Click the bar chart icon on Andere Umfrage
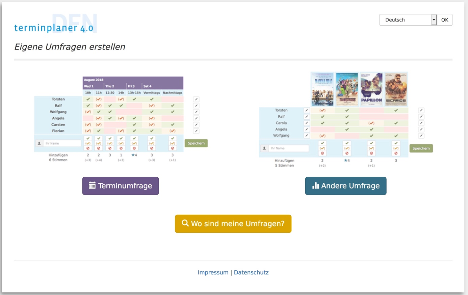Image resolution: width=468 pixels, height=295 pixels. click(315, 185)
